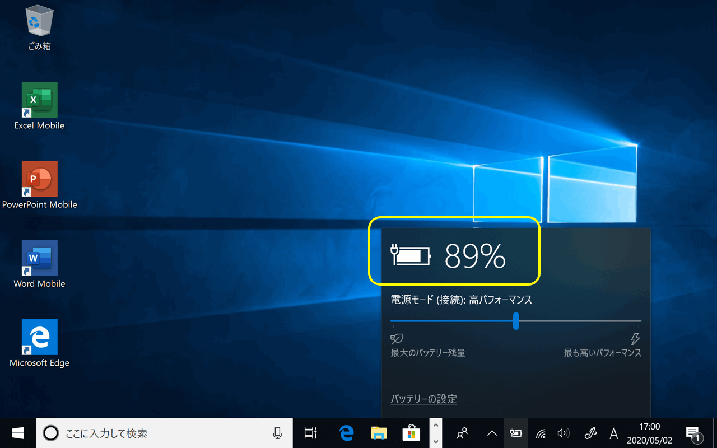Screen dimensions: 717x448
Task: Click the Cortana microphone icon
Action: click(x=277, y=433)
